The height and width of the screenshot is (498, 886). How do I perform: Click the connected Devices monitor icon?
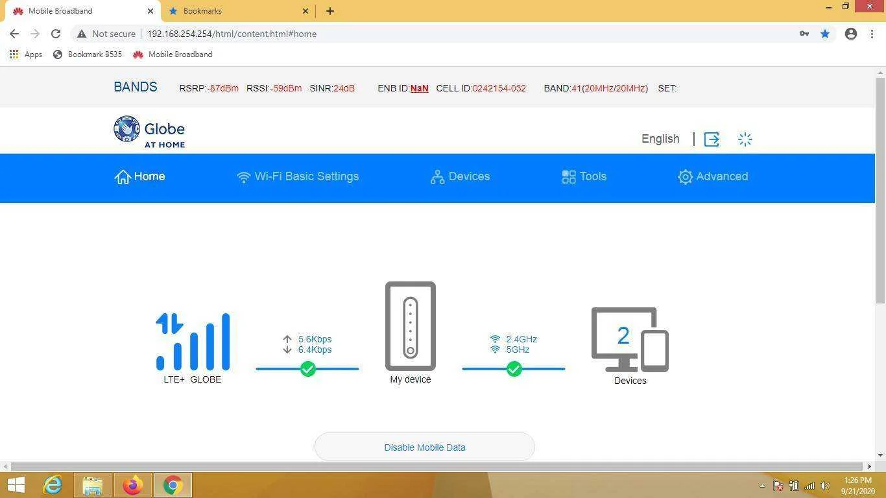630,340
